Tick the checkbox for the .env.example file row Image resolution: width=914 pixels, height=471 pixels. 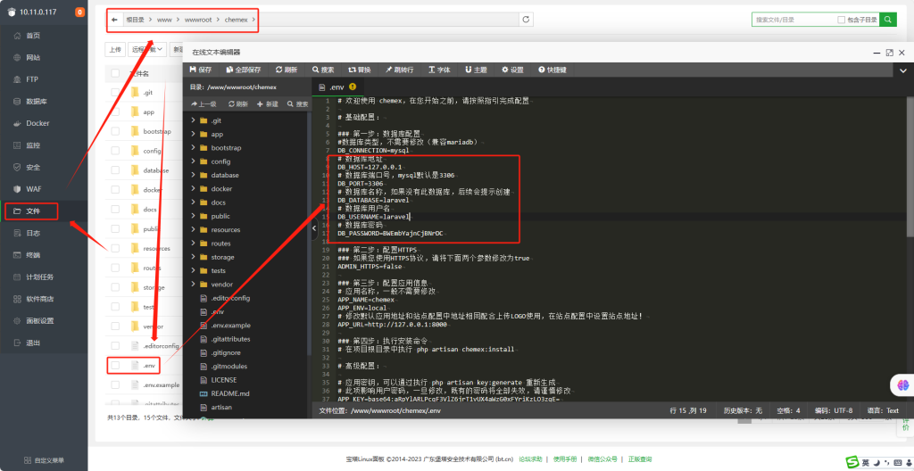(115, 384)
